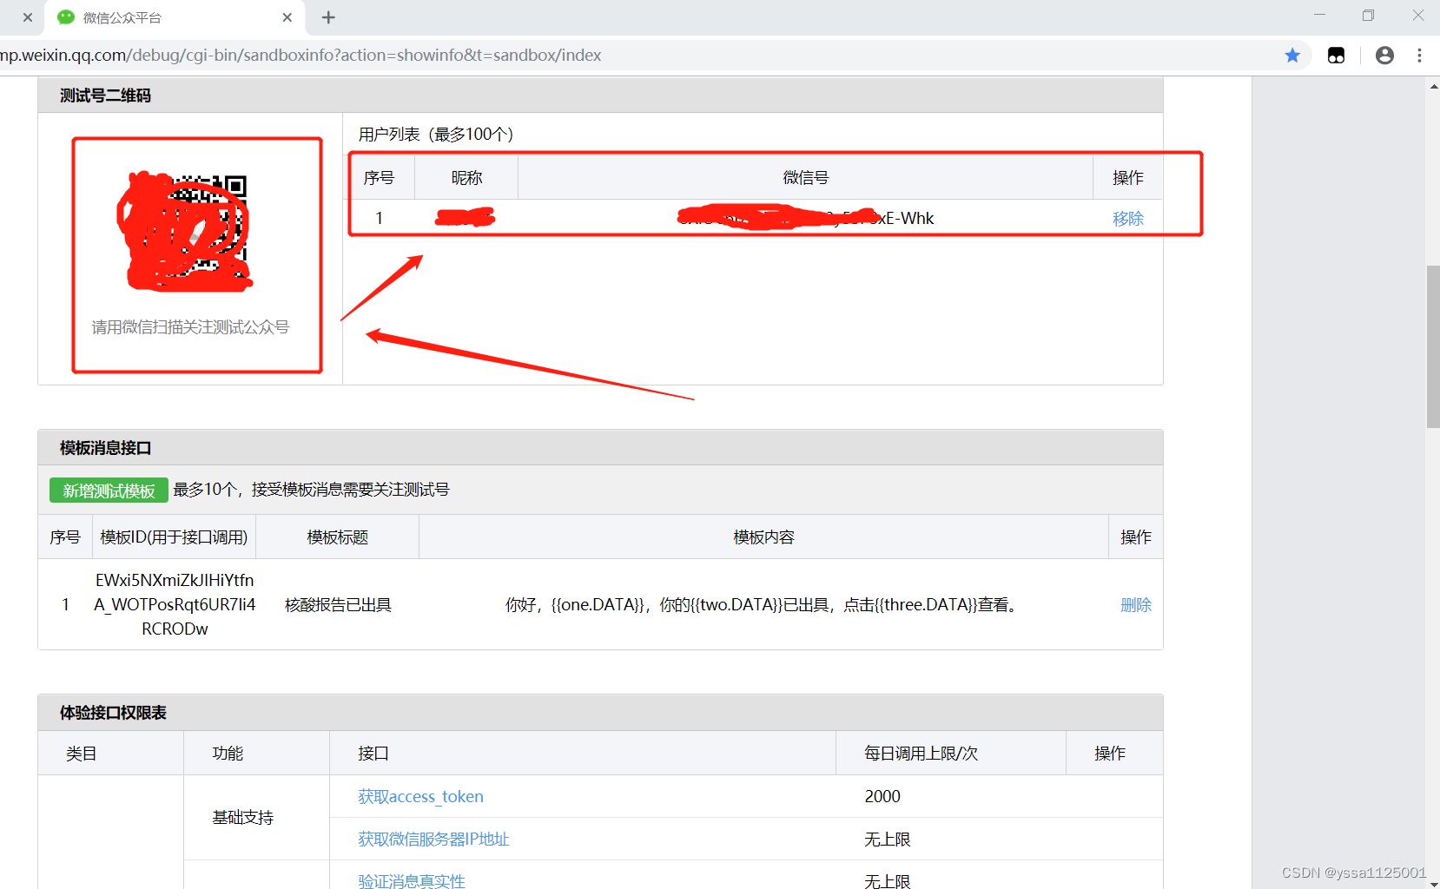Click the 昵称 column header

[466, 178]
